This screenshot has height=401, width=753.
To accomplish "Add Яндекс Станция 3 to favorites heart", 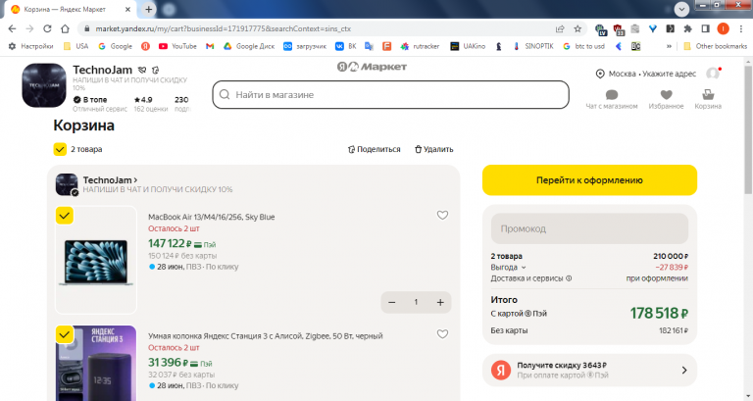I will [442, 333].
